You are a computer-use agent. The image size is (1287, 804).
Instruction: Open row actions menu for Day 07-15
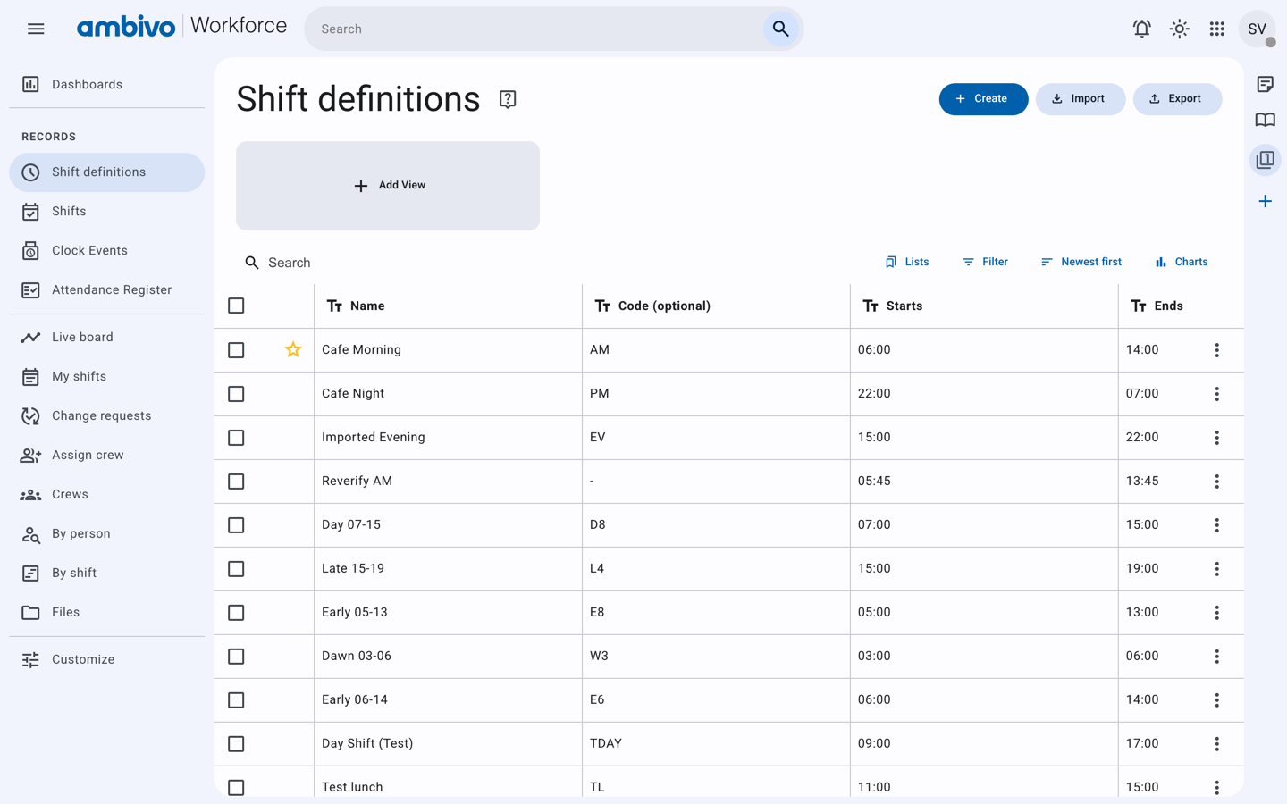1216,525
